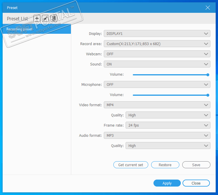Image resolution: width=218 pixels, height=195 pixels.
Task: Apply the selected preset
Action: coord(167,183)
